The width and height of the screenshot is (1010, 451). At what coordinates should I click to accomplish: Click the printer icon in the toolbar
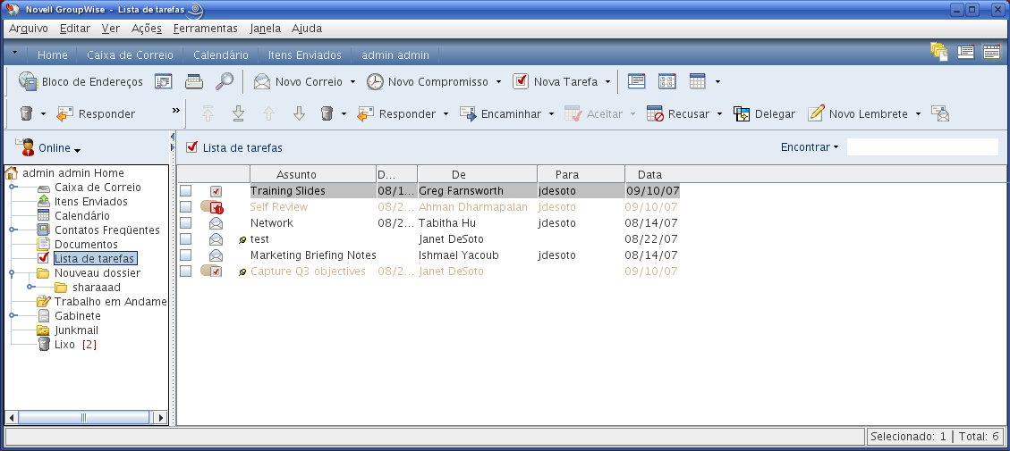click(194, 81)
